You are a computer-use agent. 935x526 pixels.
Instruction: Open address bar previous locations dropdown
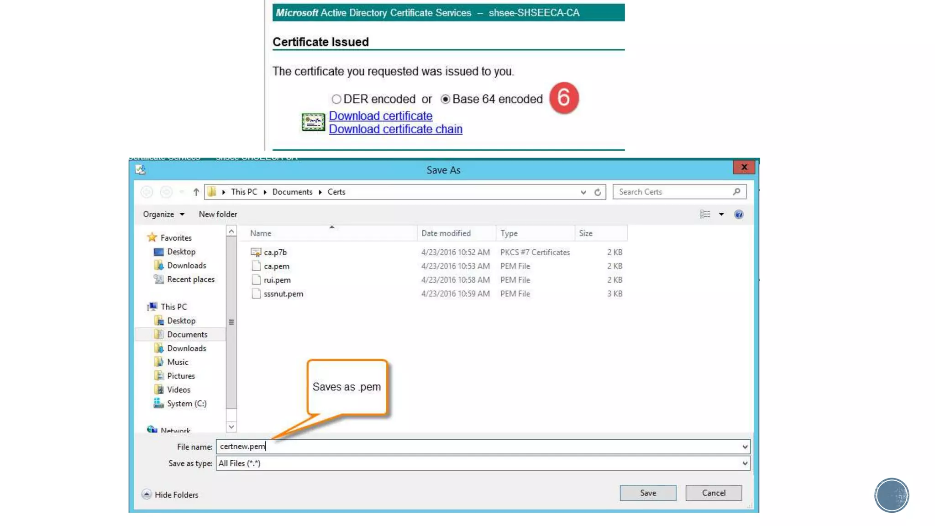(583, 192)
